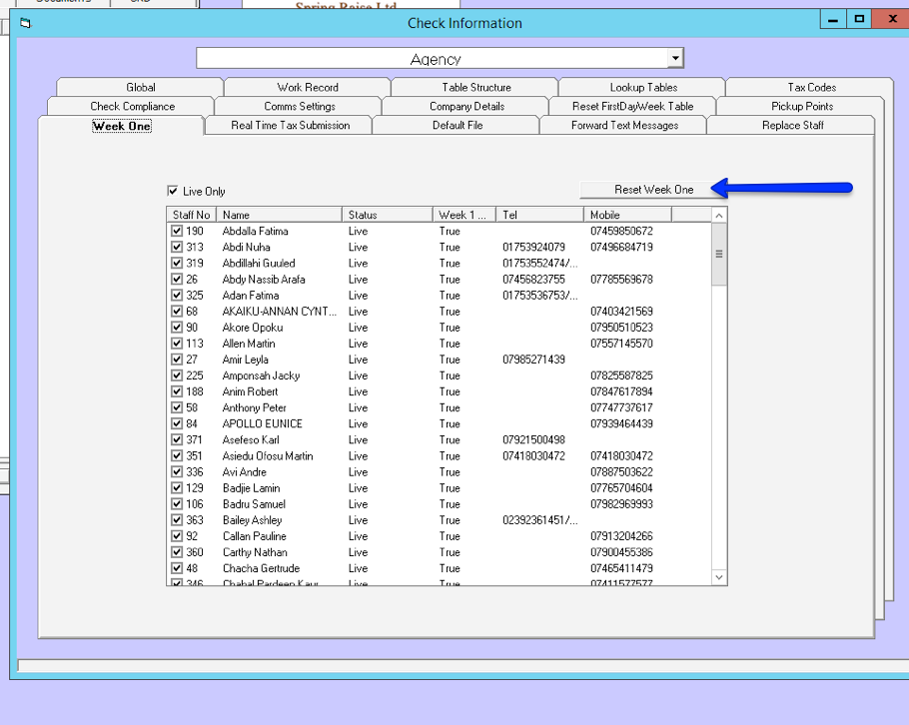The image size is (909, 725).
Task: Click the staff list scroll-up arrow
Action: coord(719,215)
